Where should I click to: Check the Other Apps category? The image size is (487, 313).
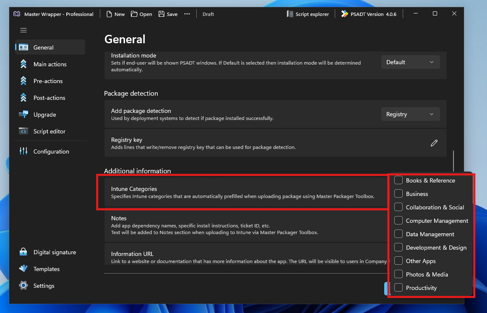[x=398, y=261]
